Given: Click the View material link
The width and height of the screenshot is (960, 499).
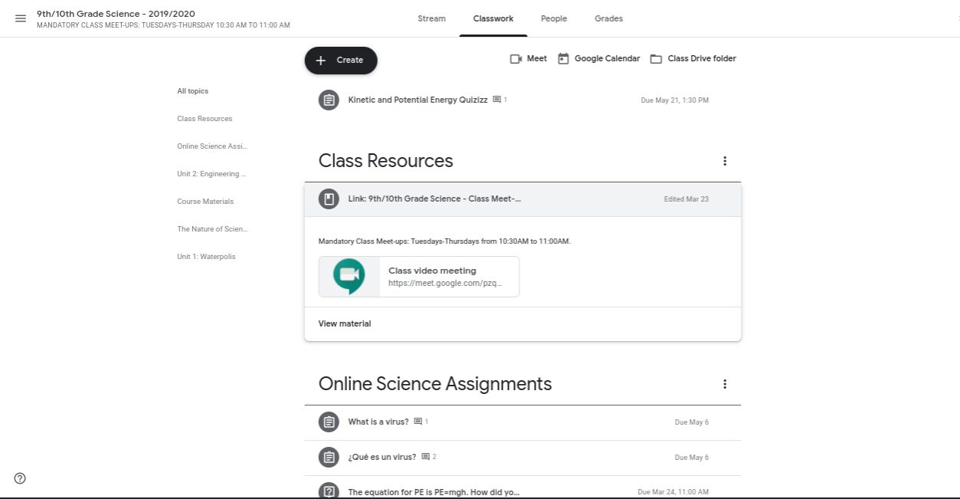Looking at the screenshot, I should pyautogui.click(x=345, y=324).
